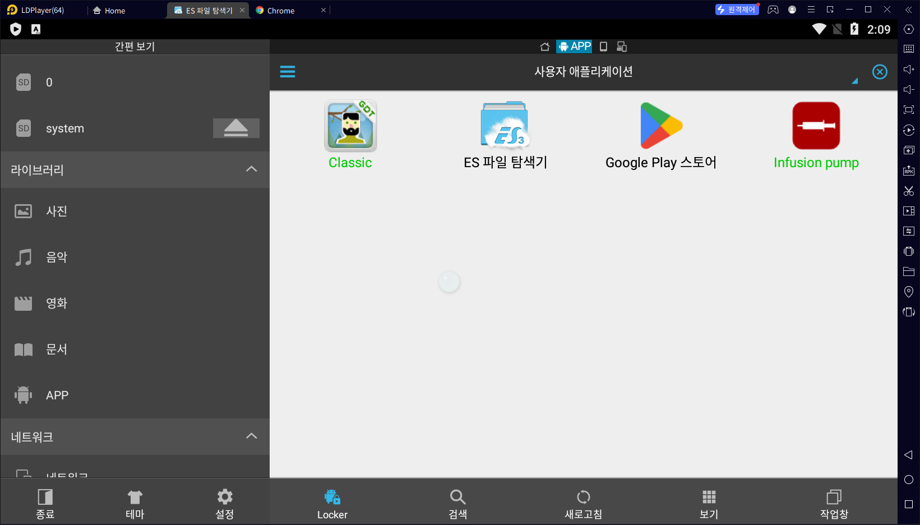
Task: Click the LDPlayer install APK icon
Action: pos(909,171)
